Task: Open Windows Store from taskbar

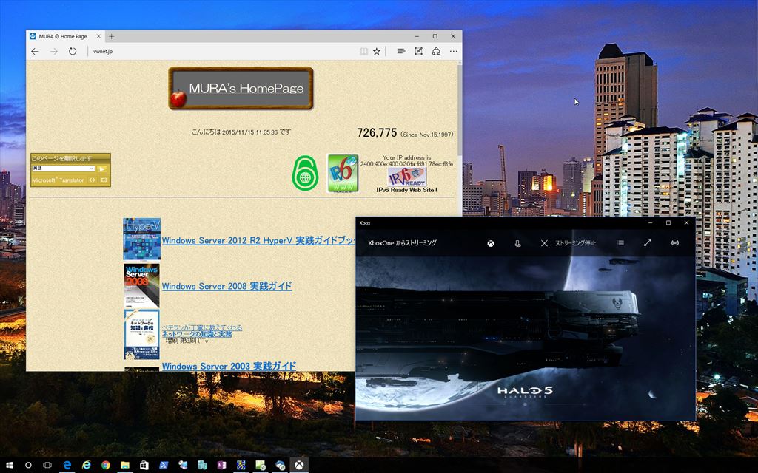Action: pyautogui.click(x=144, y=466)
